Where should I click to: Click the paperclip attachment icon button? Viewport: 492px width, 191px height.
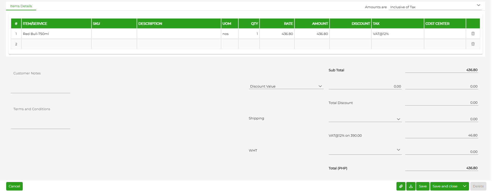[401, 186]
